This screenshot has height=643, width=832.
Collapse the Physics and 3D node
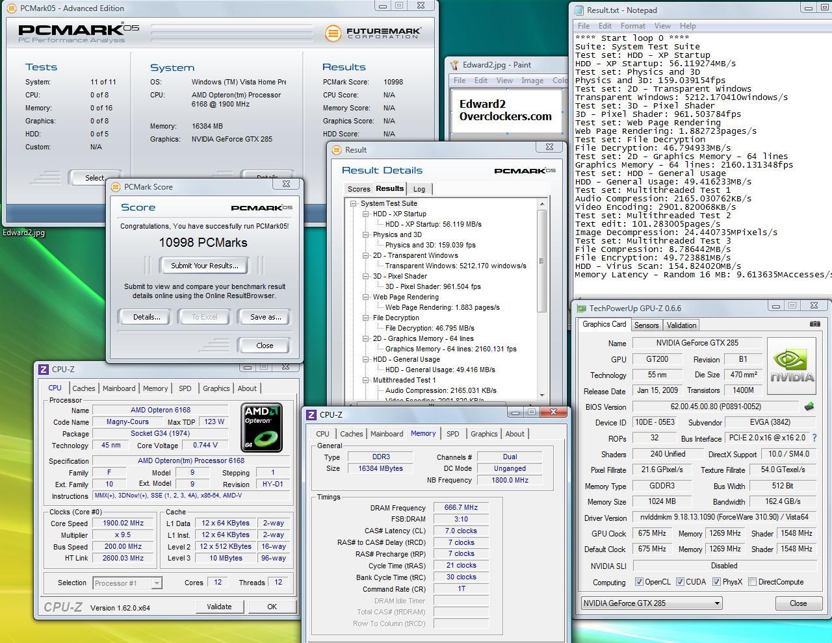[x=366, y=234]
